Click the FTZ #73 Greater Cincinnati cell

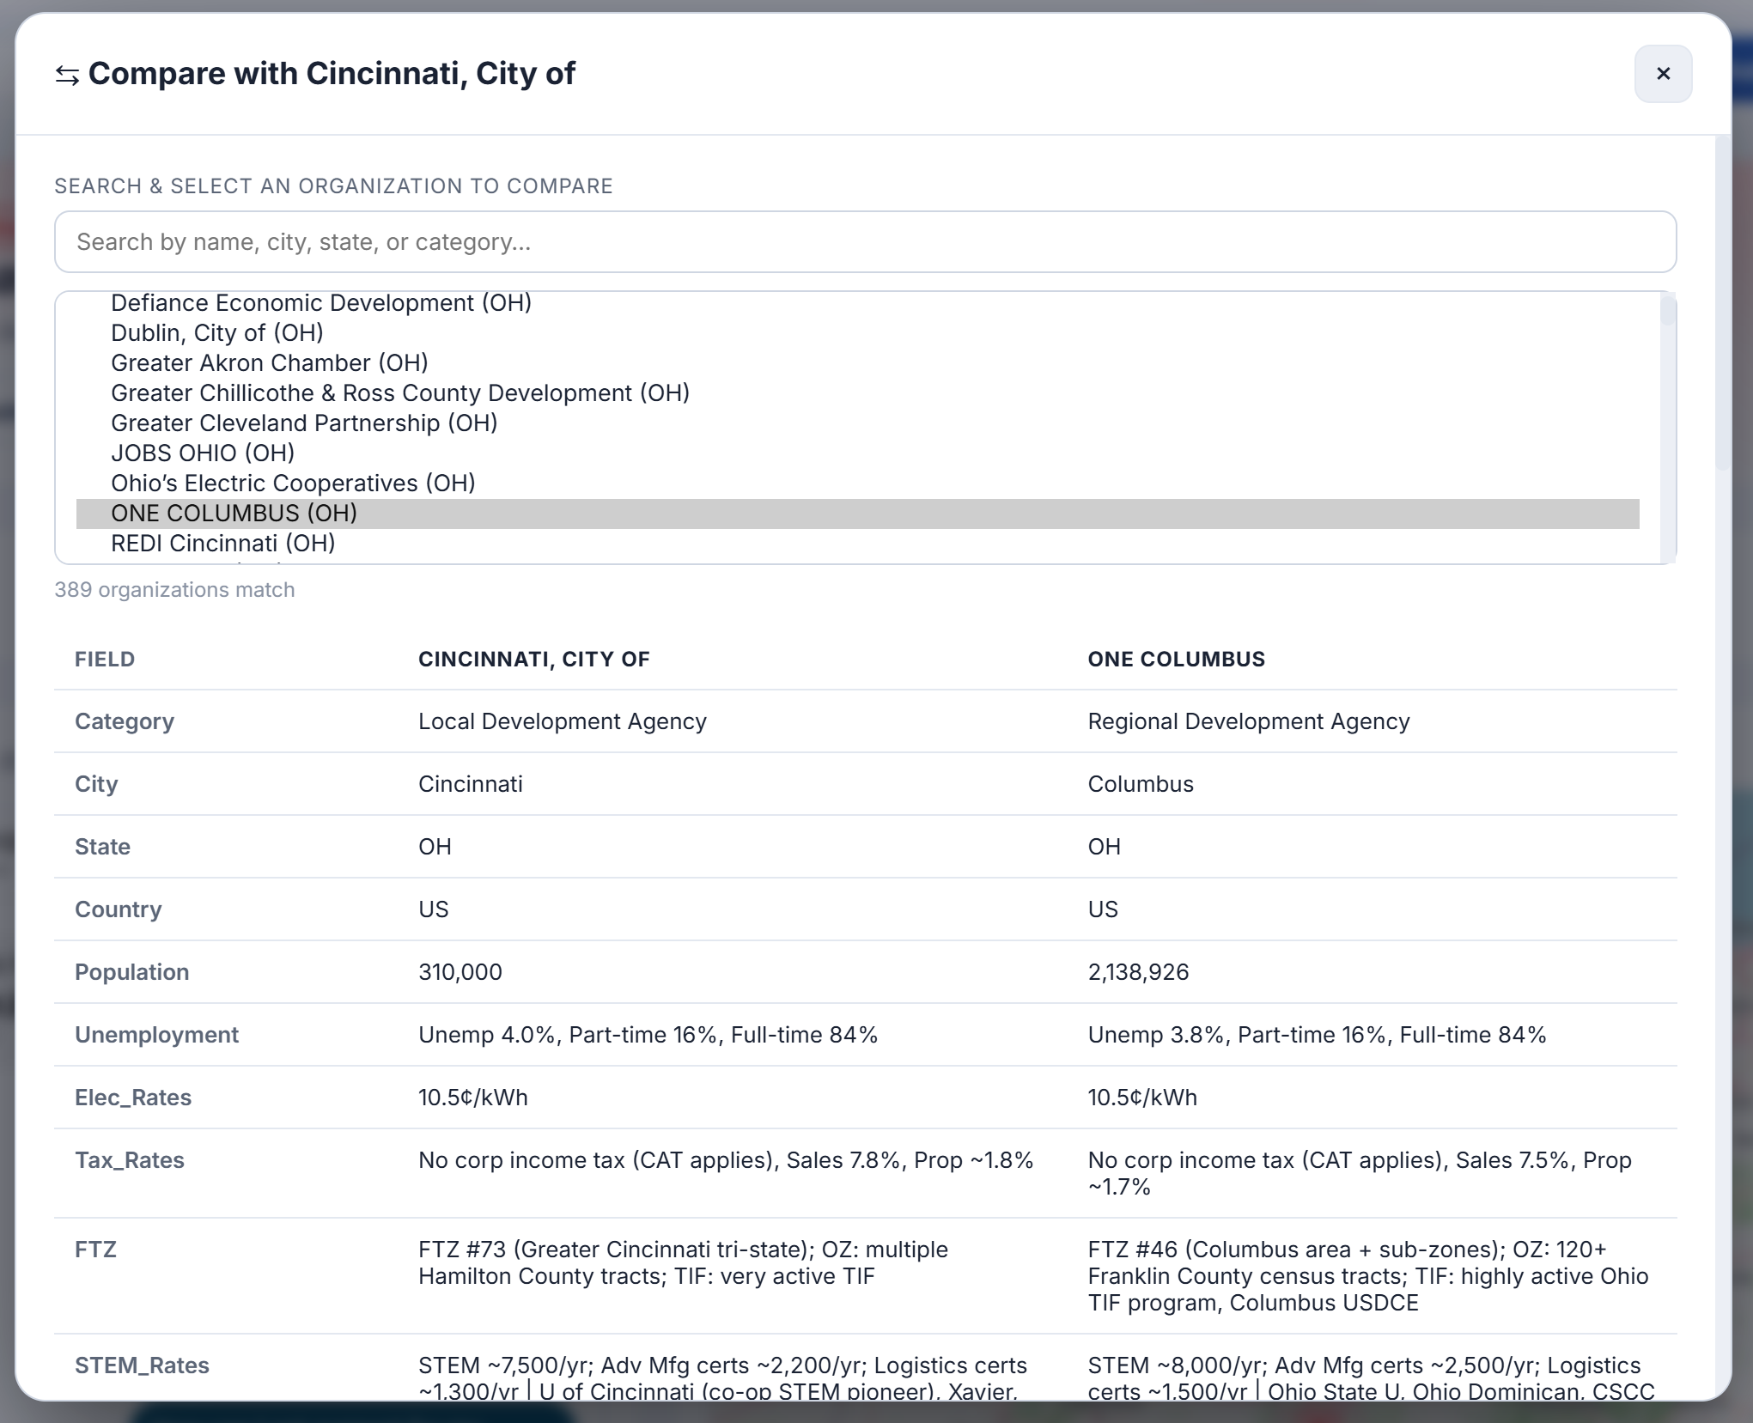(x=683, y=1262)
